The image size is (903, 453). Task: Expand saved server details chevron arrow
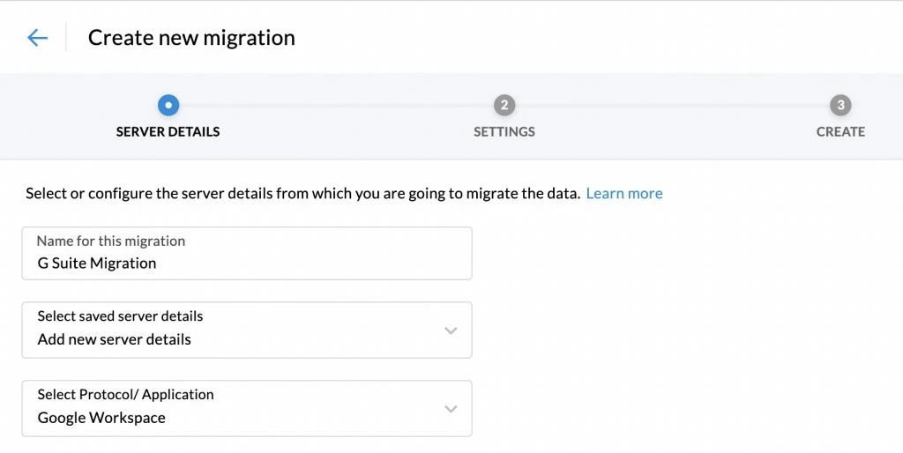coord(451,330)
